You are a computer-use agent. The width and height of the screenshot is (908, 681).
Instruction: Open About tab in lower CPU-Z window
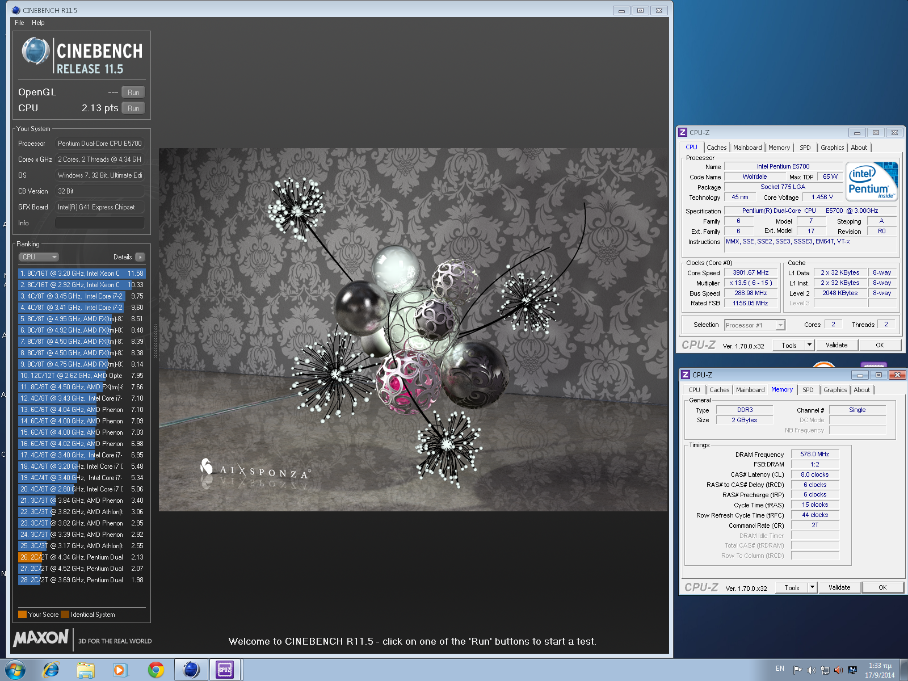pyautogui.click(x=861, y=390)
